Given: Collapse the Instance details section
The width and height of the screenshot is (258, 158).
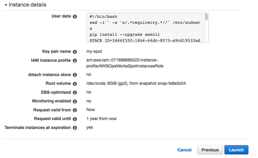Looking at the screenshot, I should pos(6,5).
